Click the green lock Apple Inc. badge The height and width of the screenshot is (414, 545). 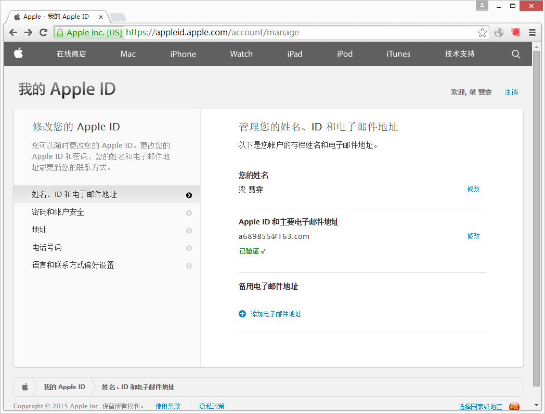click(89, 33)
